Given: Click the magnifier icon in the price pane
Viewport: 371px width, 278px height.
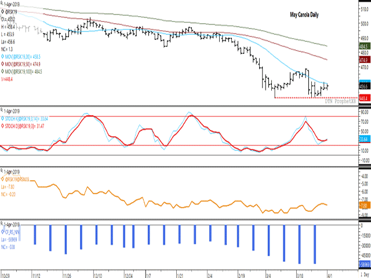Looking at the screenshot, I should tap(2, 3).
